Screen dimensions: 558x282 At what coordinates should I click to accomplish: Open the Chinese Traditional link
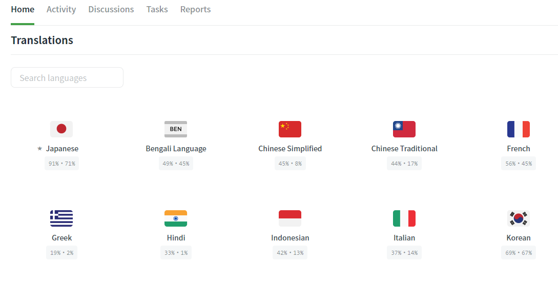(404, 149)
